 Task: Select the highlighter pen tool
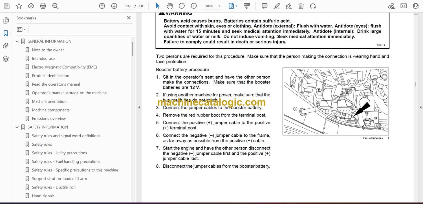[x=277, y=6]
